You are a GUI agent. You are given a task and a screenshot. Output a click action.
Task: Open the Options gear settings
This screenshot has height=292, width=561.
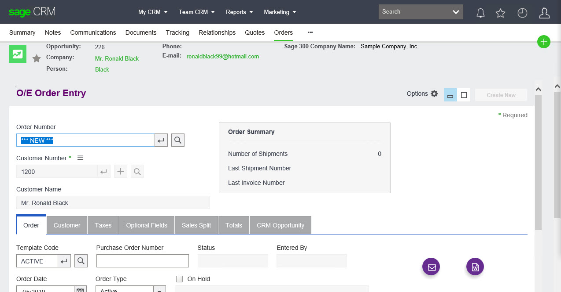[434, 94]
